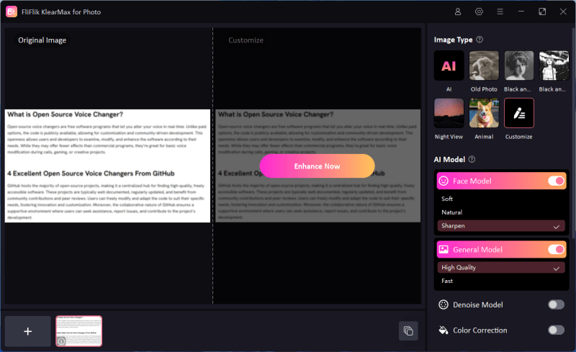
Task: Choose the Natural face model option
Action: pos(451,212)
